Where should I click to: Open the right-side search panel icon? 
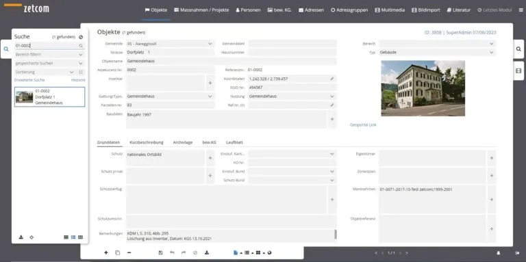(x=518, y=49)
